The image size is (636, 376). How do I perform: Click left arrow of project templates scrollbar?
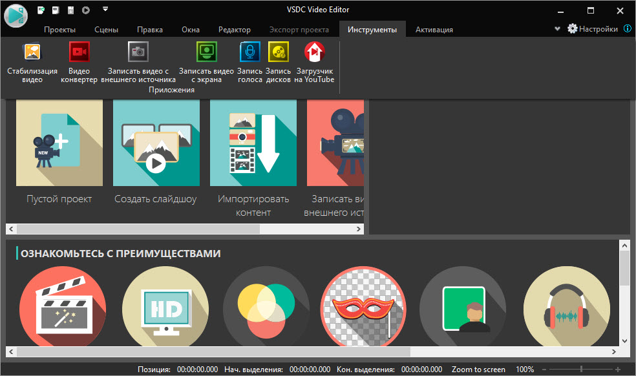(11, 229)
